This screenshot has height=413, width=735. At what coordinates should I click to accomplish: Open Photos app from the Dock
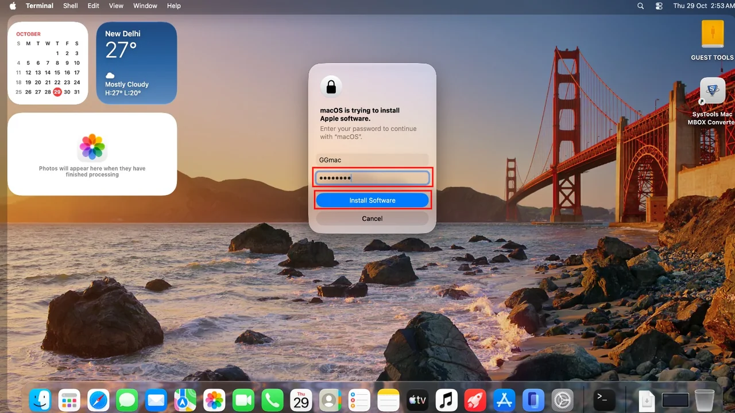[x=214, y=400]
